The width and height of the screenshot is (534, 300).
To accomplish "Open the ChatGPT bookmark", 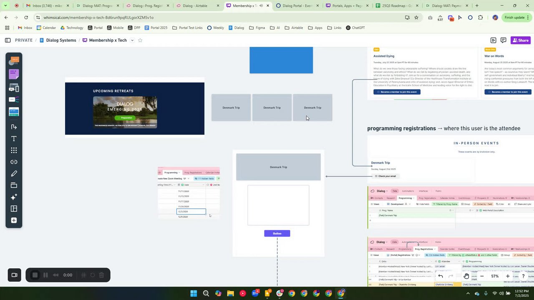I will tap(355, 28).
